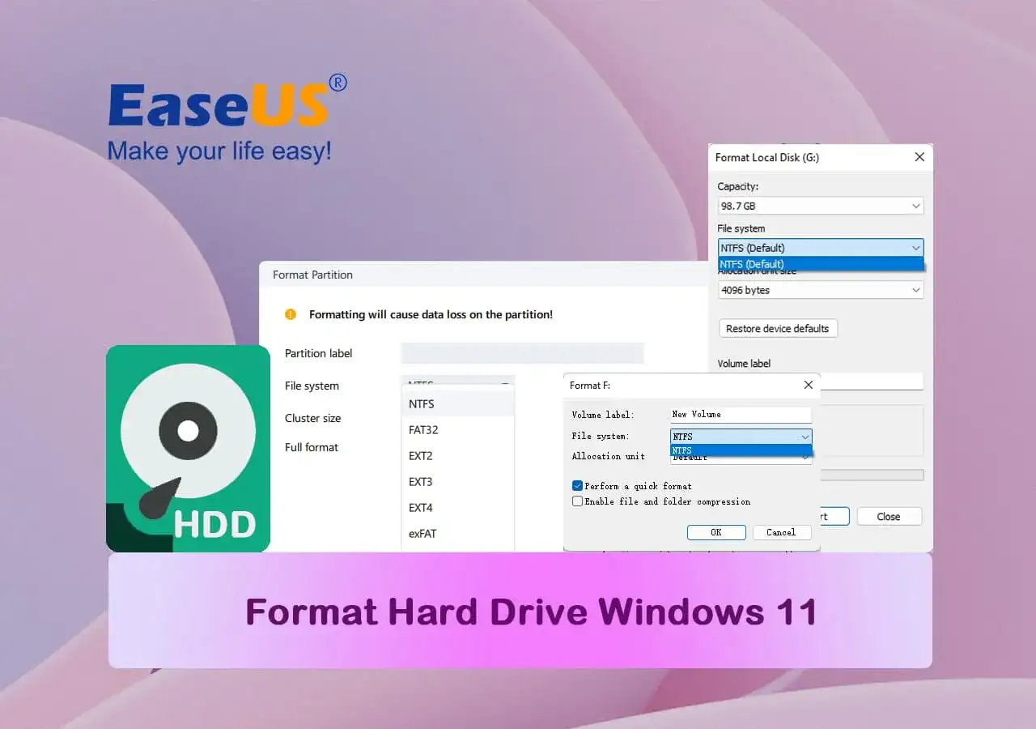
Task: Click the format progress bar in Format Local Disk
Action: pyautogui.click(x=872, y=475)
